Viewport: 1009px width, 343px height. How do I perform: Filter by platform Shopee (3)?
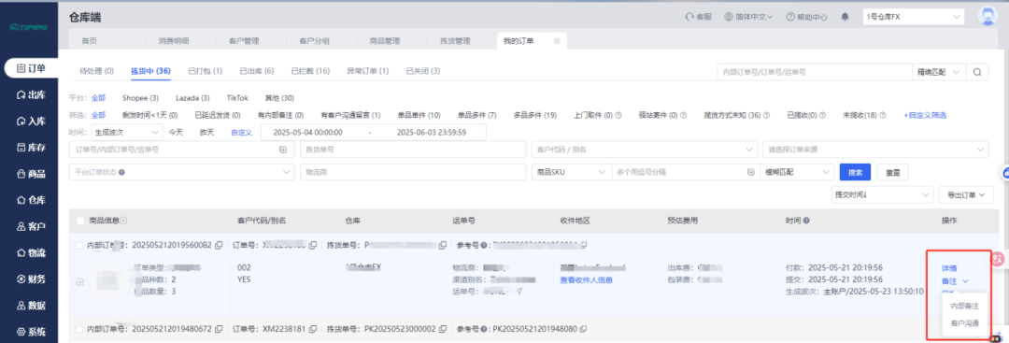pyautogui.click(x=140, y=98)
